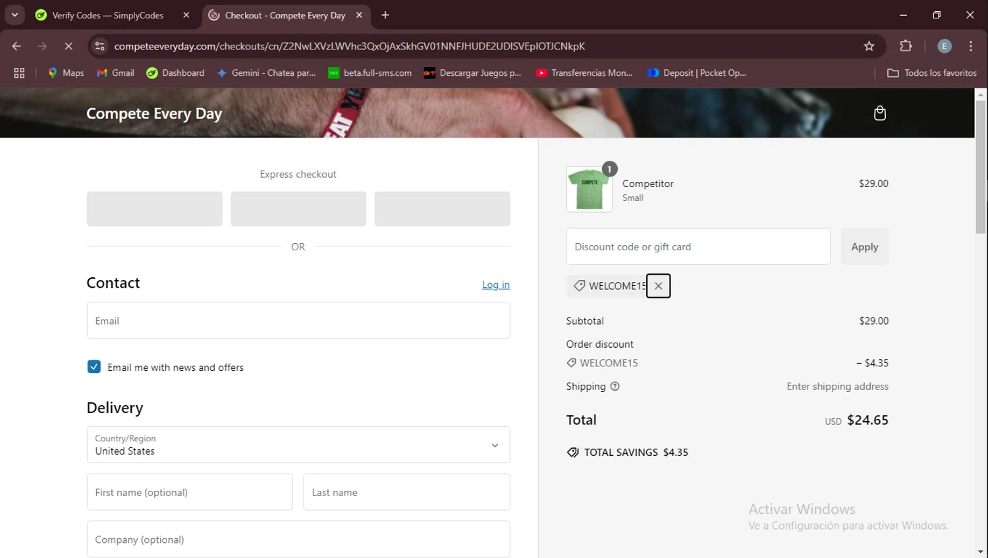Open Chrome's three-dot menu
This screenshot has width=988, height=558.
[971, 46]
